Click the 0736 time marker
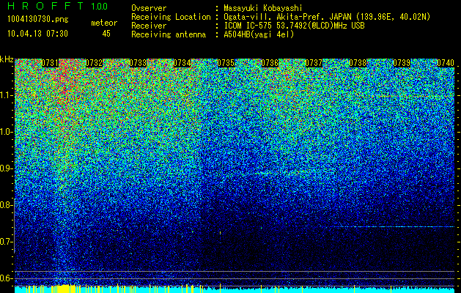The height and width of the screenshot is (293, 461). pyautogui.click(x=270, y=63)
